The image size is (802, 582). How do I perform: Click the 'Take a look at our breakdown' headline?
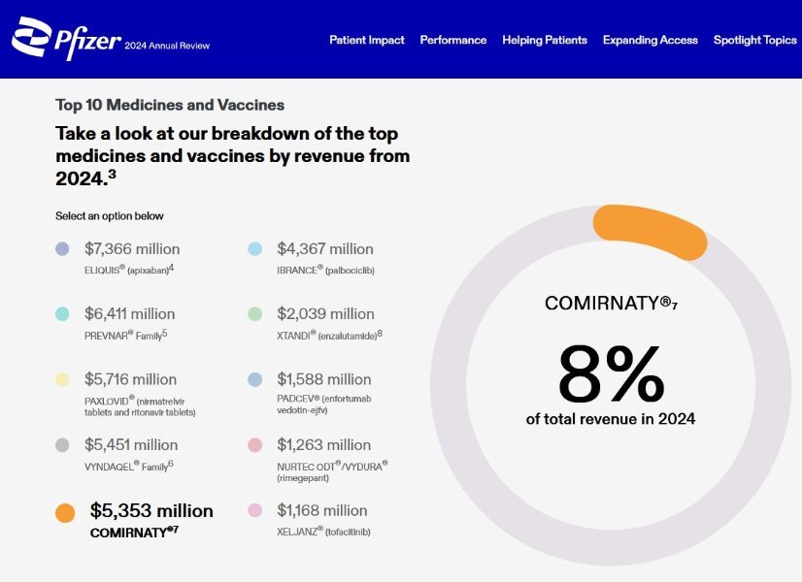(x=233, y=156)
